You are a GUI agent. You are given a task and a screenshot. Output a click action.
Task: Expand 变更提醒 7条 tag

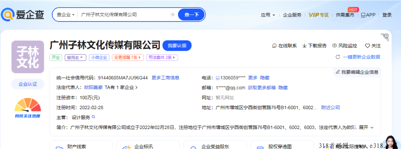128,57
